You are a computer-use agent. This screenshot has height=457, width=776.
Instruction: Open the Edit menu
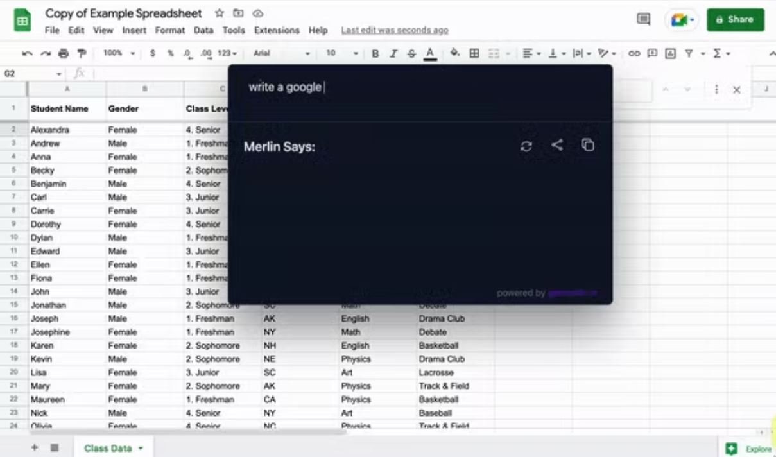(76, 30)
